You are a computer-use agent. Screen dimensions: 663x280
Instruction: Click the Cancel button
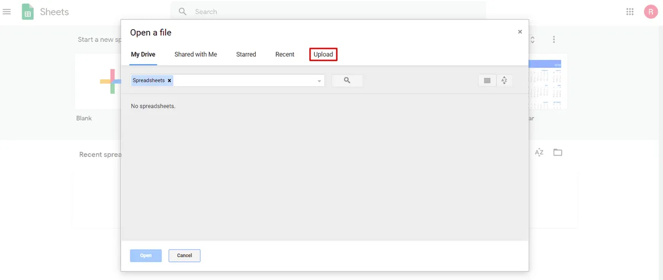pyautogui.click(x=185, y=256)
